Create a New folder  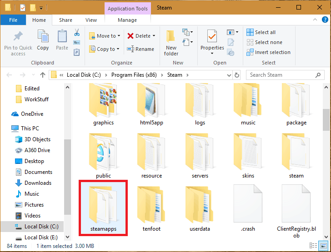coord(171,44)
